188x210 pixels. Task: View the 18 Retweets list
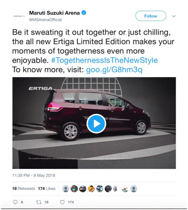(23, 189)
